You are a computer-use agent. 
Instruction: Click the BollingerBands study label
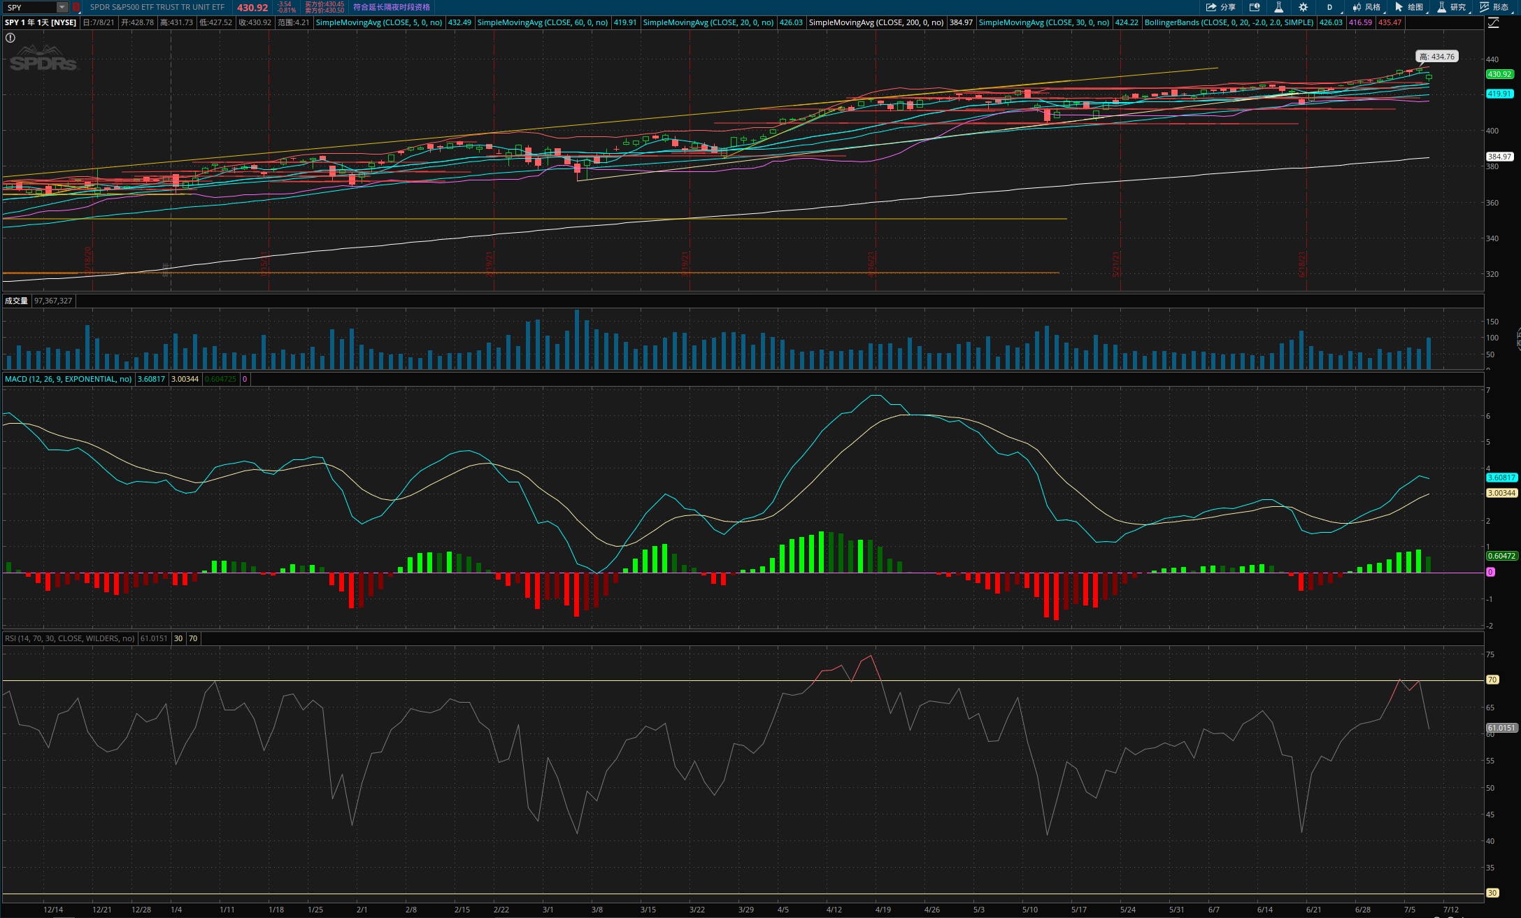pos(1229,22)
